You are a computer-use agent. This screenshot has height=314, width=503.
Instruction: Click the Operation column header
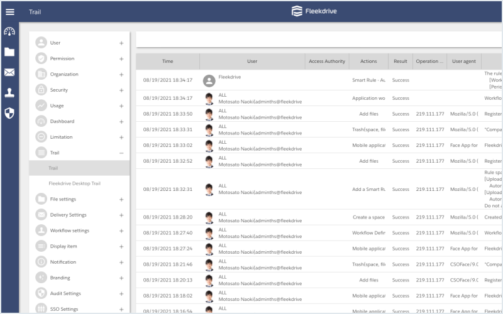tap(429, 61)
